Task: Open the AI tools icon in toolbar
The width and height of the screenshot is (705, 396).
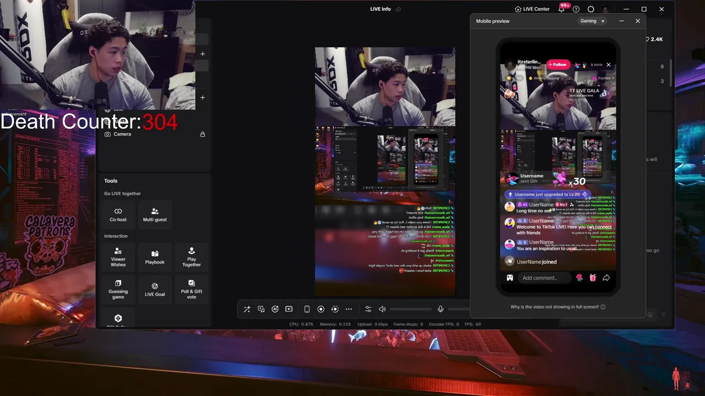Action: click(275, 309)
